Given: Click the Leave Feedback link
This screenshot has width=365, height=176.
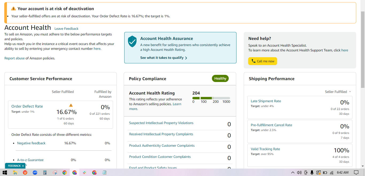Looking at the screenshot, I should [67, 29].
